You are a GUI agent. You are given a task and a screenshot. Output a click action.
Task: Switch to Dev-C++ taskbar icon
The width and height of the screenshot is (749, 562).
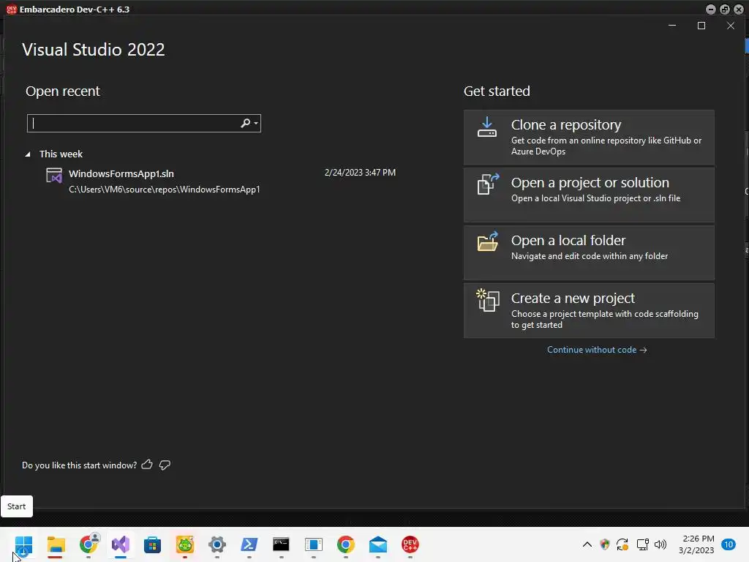tap(410, 544)
